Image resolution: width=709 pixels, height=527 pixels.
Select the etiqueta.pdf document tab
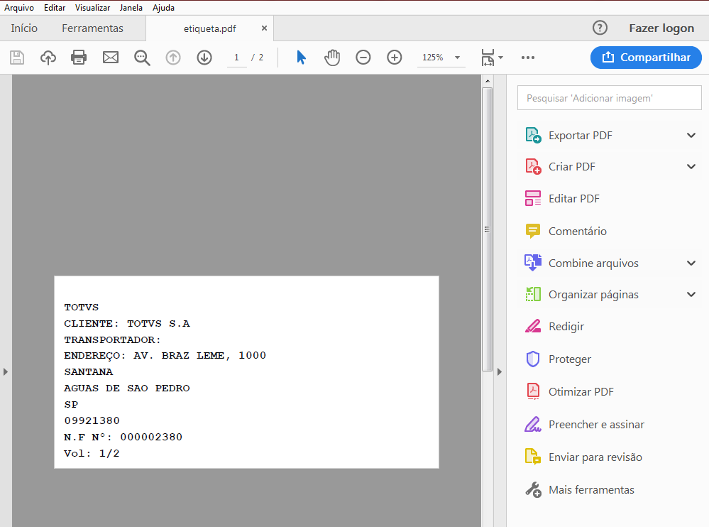click(x=209, y=28)
